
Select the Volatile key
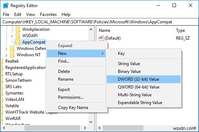[12, 106]
